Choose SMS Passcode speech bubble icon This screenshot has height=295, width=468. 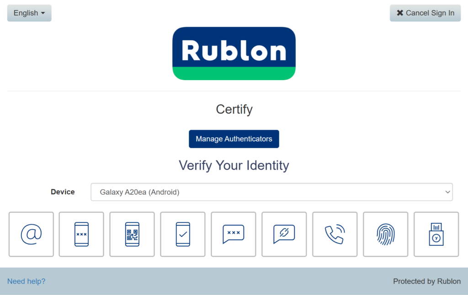pyautogui.click(x=234, y=234)
